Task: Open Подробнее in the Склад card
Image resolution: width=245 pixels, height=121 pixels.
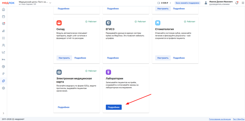Action: pos(80,58)
